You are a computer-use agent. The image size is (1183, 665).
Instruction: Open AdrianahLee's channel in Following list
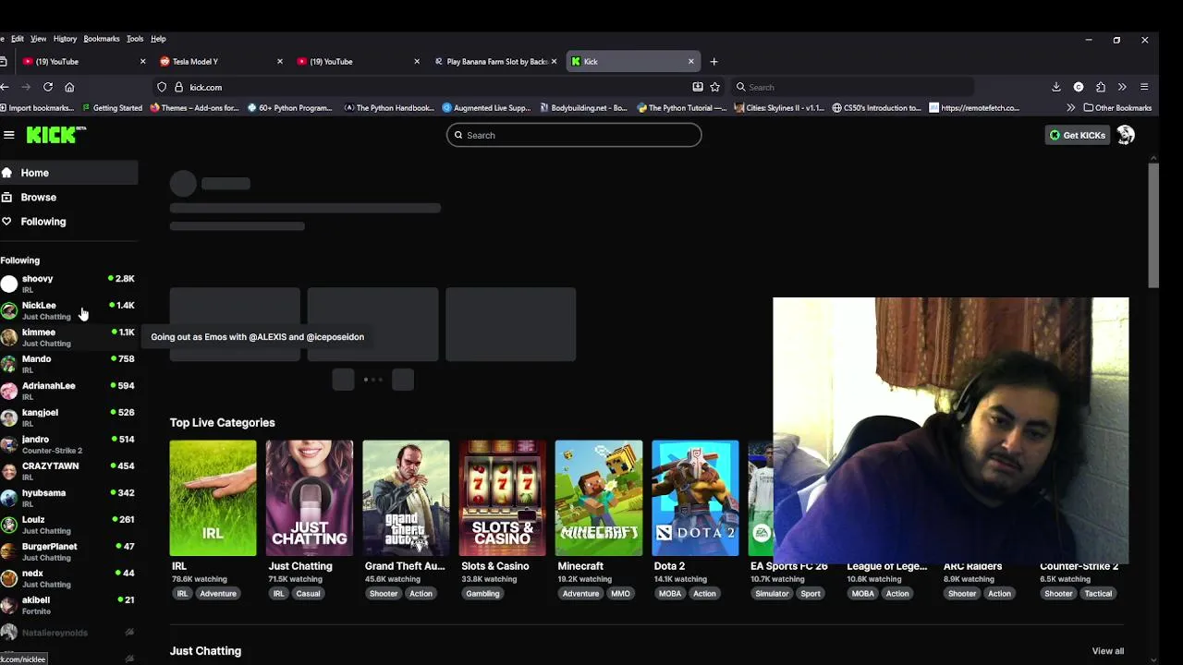69,391
